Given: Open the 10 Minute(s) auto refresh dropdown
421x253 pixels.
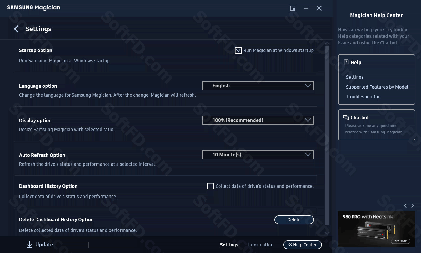Looking at the screenshot, I should 258,155.
